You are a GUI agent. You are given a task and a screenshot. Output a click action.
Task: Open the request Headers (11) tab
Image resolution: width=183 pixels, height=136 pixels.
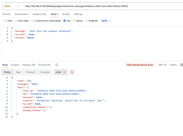click(x=39, y=14)
